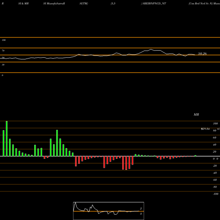Click the 'SREIBNPNCD_NT' symbol text
Screen dimensions: 220x220
tap(154, 4)
